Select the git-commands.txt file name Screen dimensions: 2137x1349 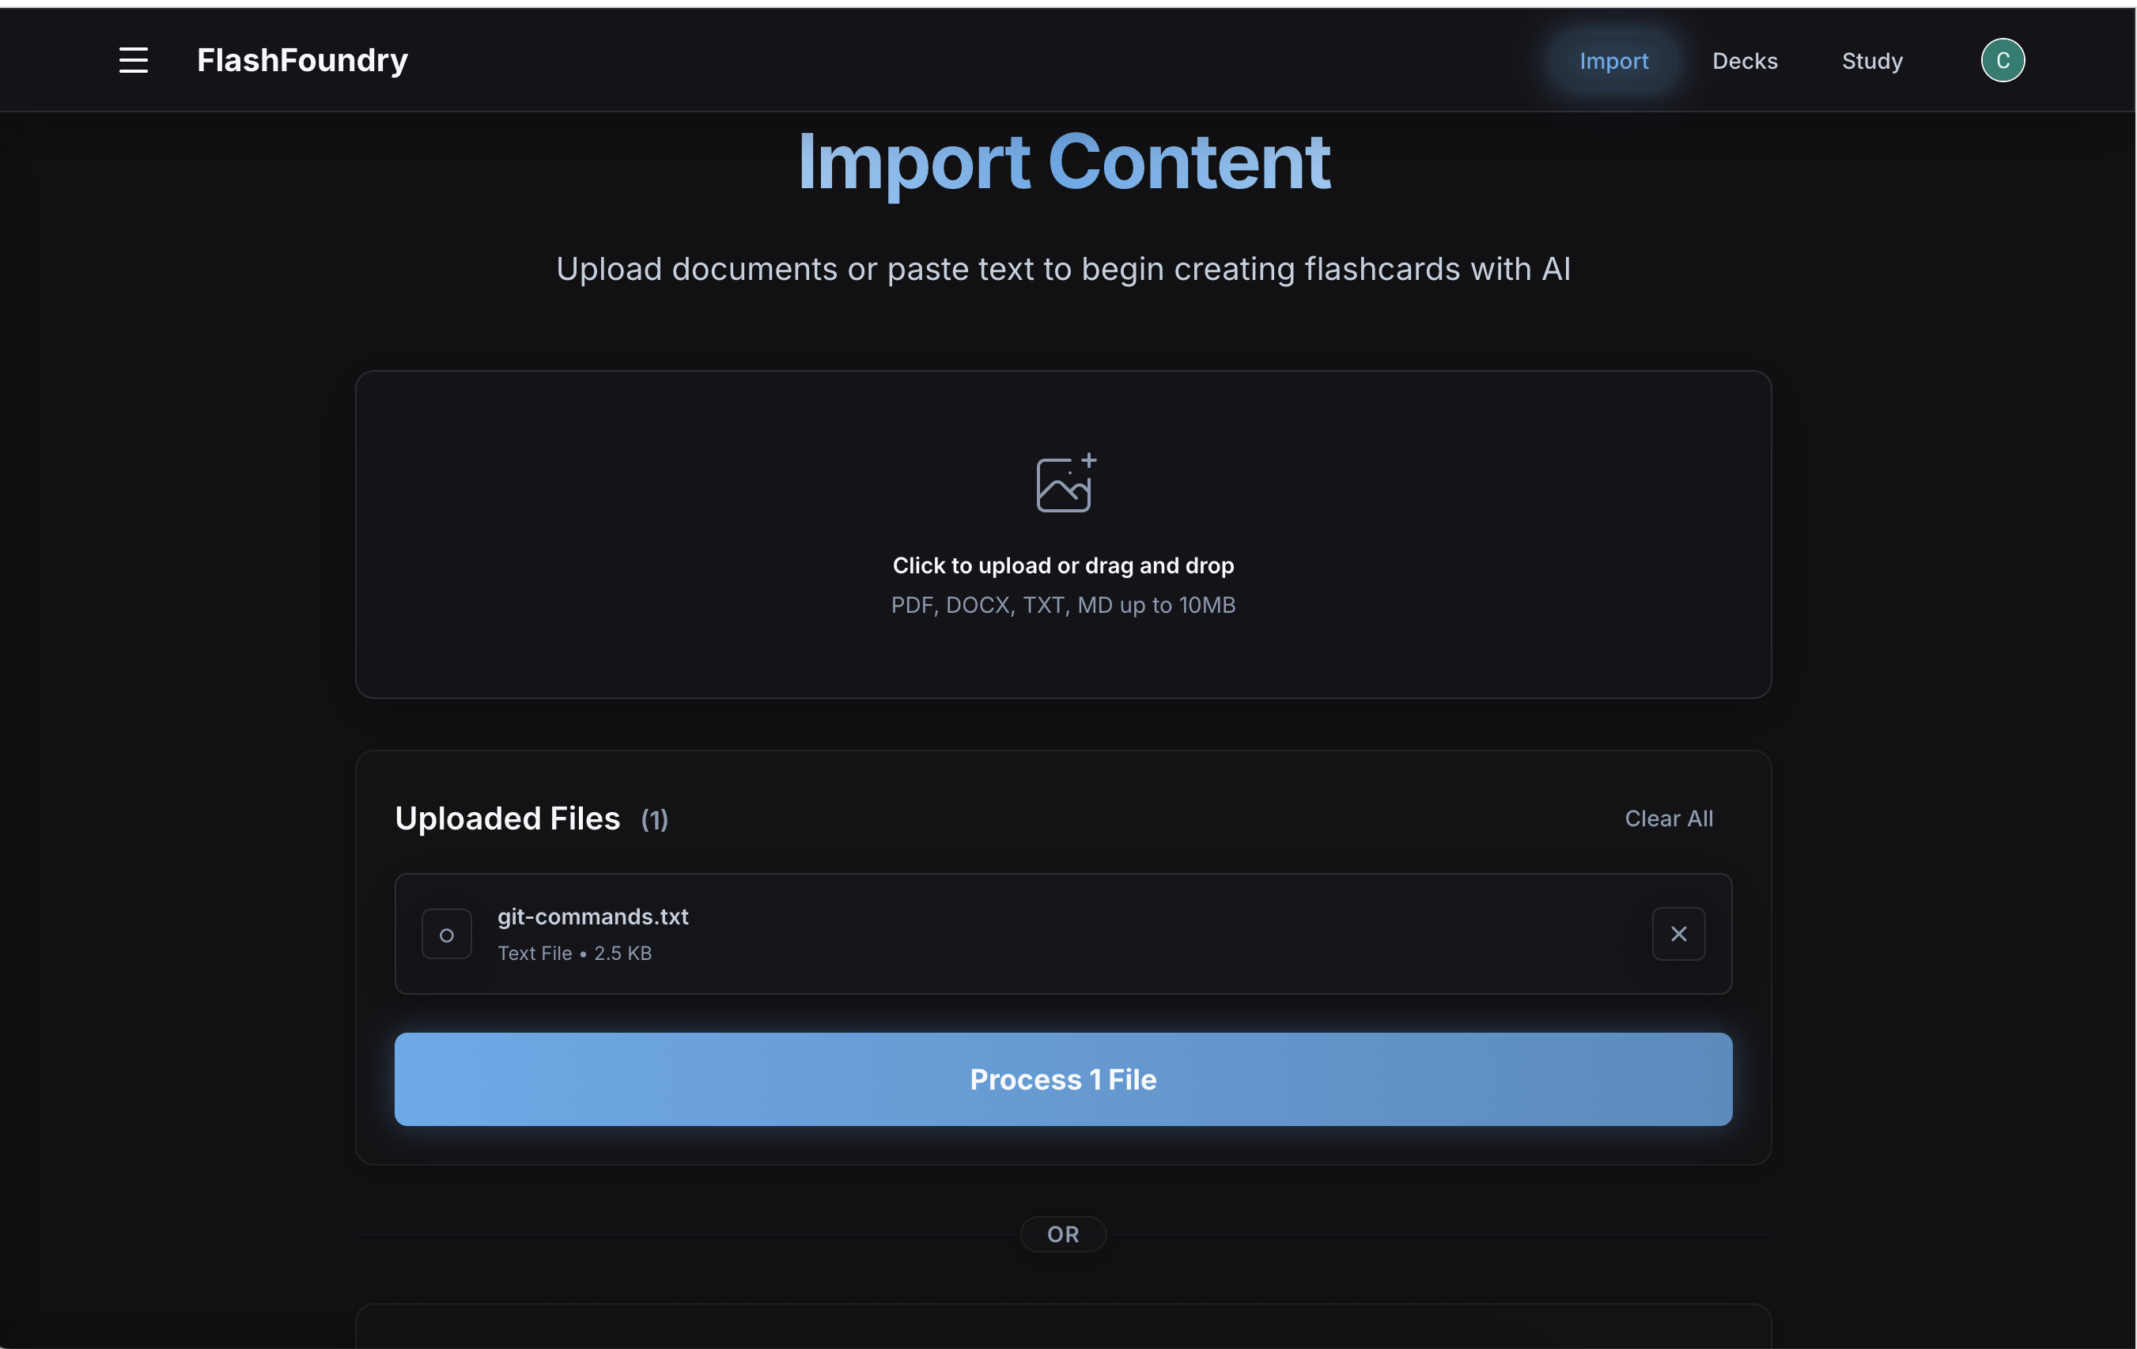[x=592, y=916]
